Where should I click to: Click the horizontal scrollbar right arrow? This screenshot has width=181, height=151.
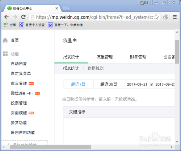pyautogui.click(x=172, y=147)
